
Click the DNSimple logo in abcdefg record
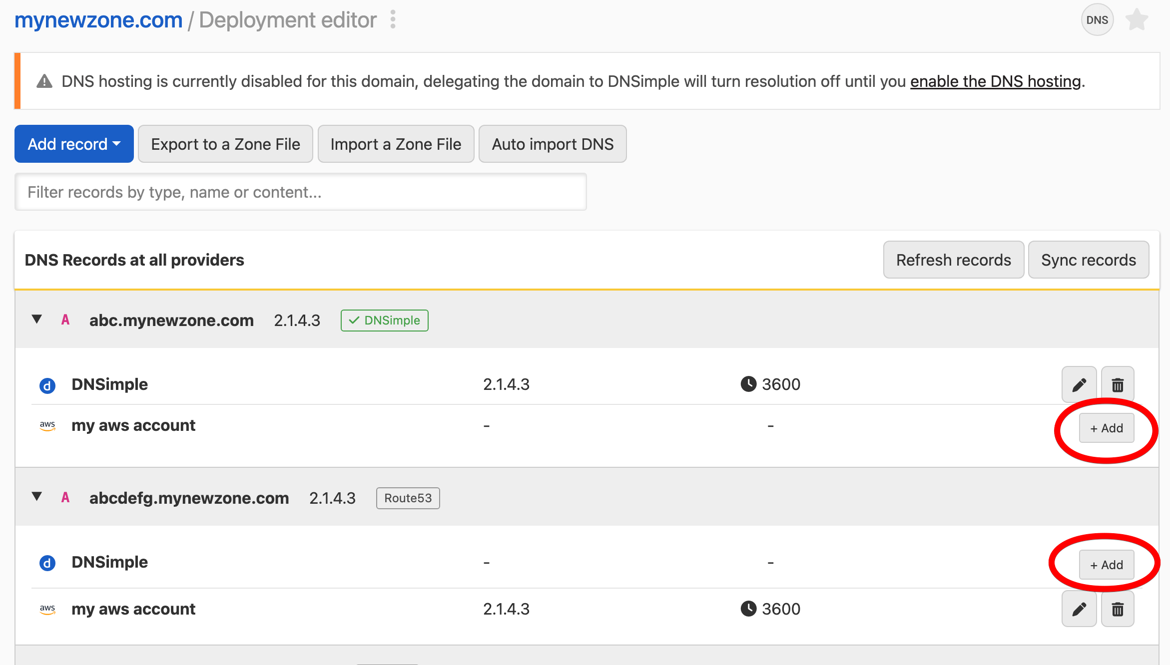pos(47,563)
